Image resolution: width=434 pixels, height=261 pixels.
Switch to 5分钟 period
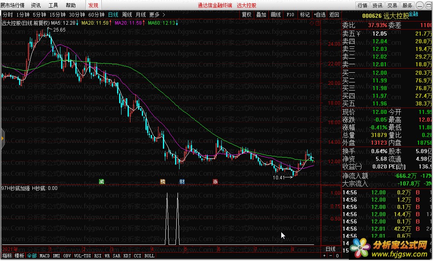coord(39,15)
